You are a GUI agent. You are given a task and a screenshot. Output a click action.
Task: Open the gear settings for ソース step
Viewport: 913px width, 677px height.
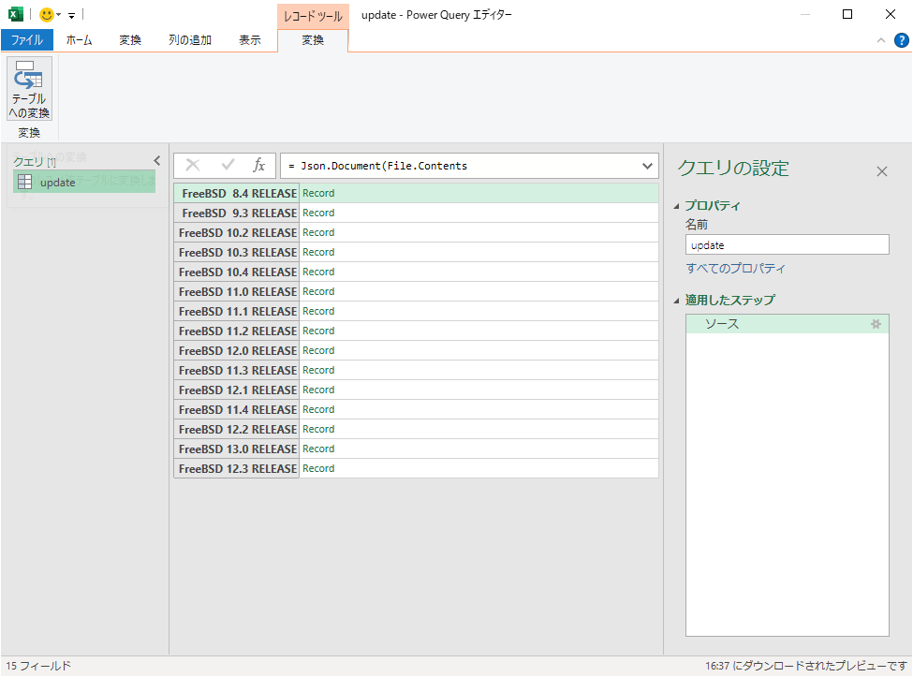pos(876,324)
